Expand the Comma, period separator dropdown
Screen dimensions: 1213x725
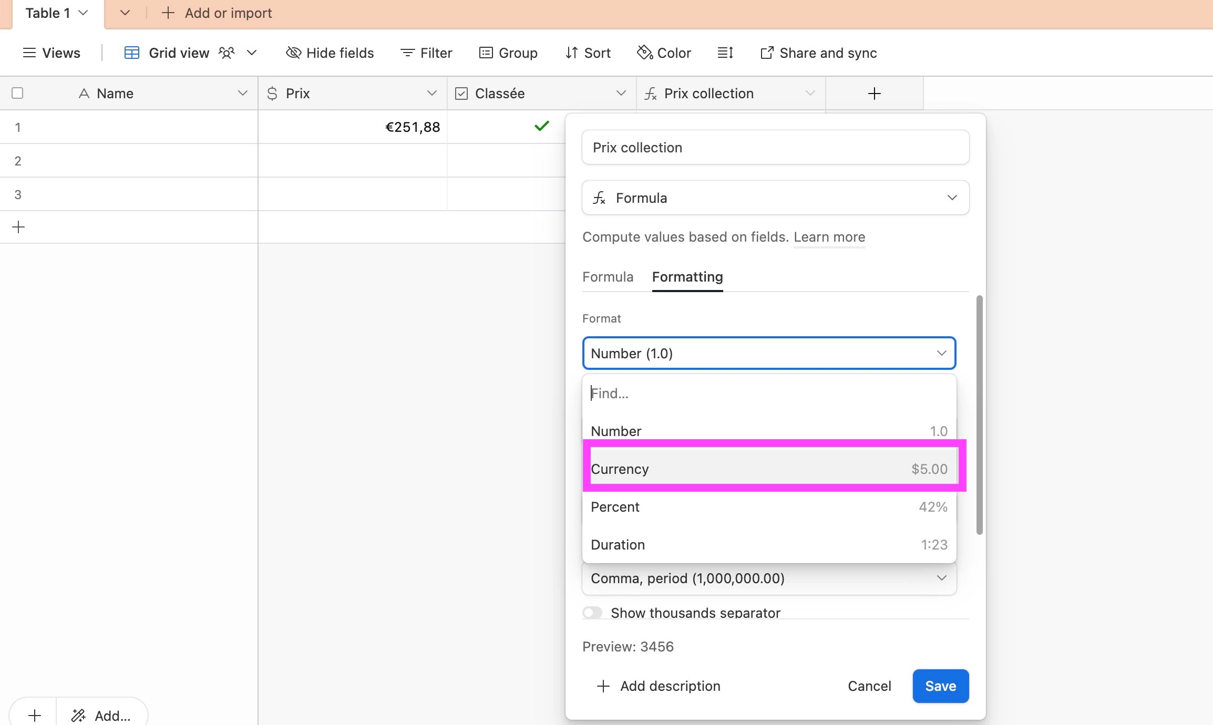tap(768, 578)
